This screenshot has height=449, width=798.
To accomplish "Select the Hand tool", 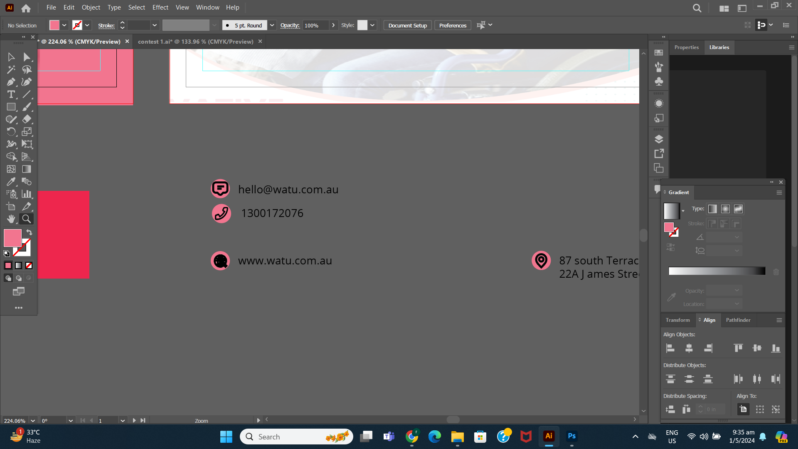I will tap(11, 219).
